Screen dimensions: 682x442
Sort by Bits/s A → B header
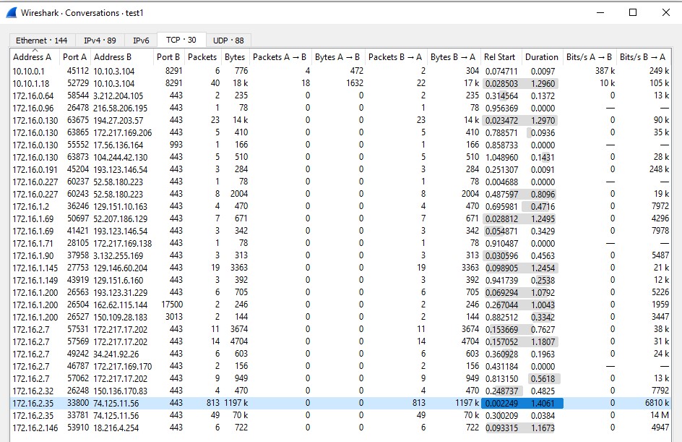tap(589, 57)
